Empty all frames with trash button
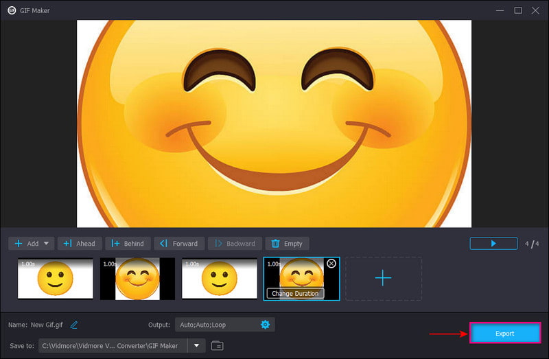Image resolution: width=549 pixels, height=359 pixels. click(x=287, y=244)
